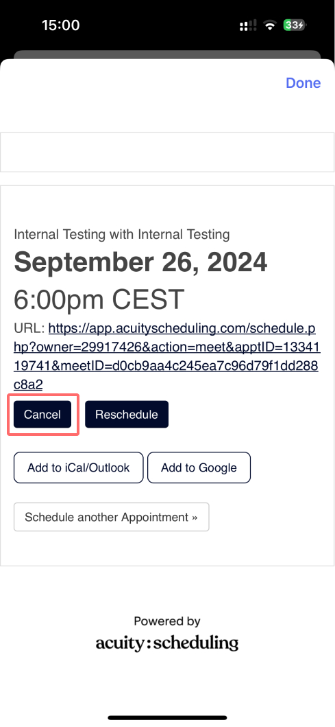Click the acuity:scheduling logo
Viewport: 335px width, 727px height.
[167, 643]
